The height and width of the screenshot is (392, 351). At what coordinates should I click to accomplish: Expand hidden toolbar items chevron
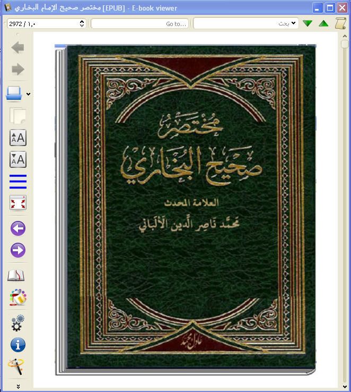[17, 386]
